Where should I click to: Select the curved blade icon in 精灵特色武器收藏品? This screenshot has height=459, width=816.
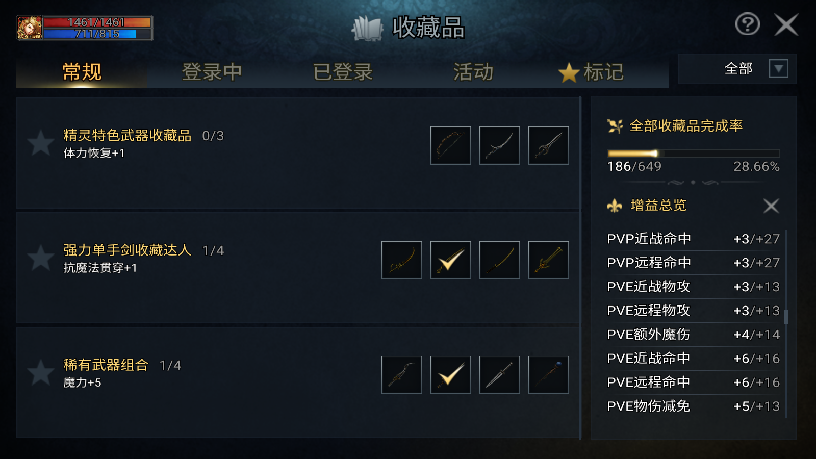[499, 145]
